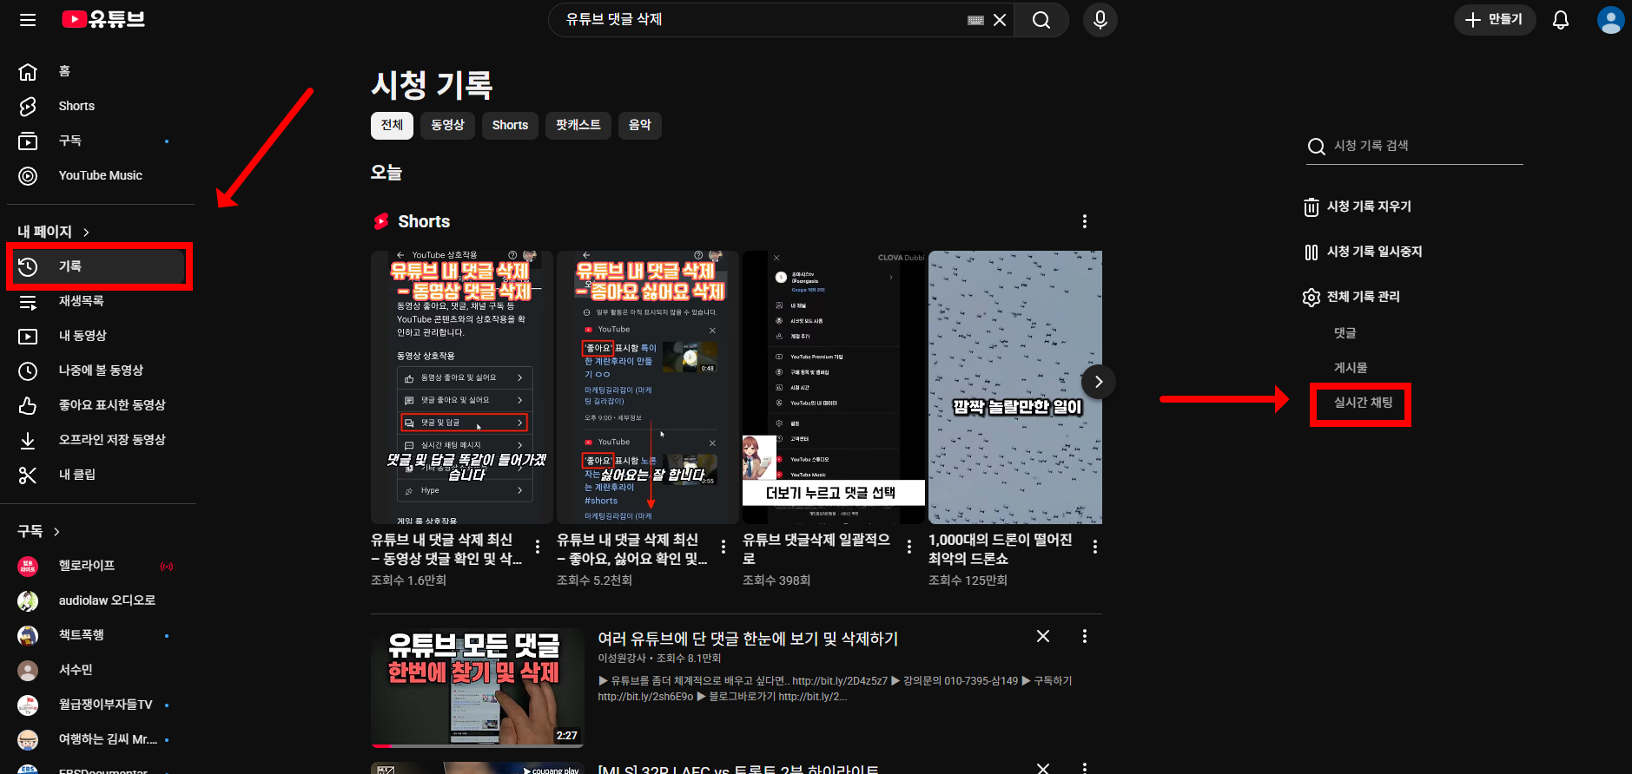Open 댓글 history link
1632x774 pixels.
pyautogui.click(x=1345, y=333)
